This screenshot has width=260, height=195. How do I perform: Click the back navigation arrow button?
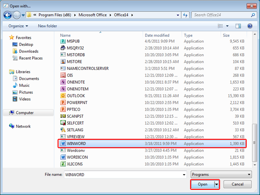8,15
